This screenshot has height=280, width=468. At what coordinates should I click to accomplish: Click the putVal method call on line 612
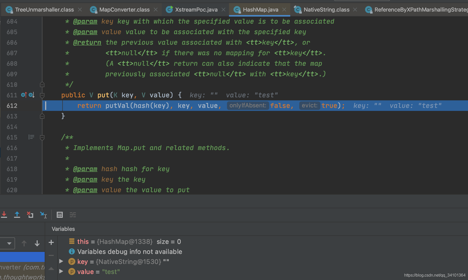point(117,106)
